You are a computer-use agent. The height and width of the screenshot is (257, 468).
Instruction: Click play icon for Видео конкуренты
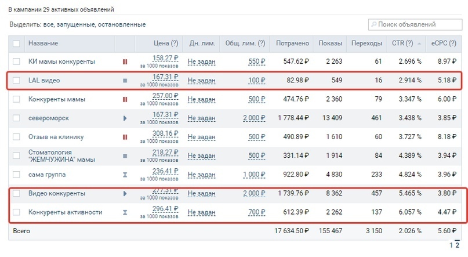(x=125, y=194)
